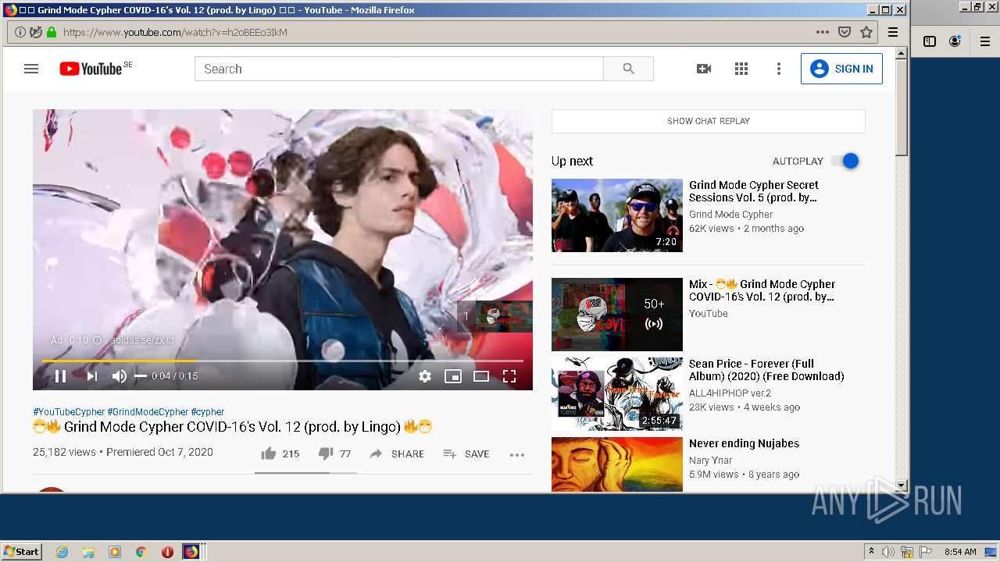Screen dimensions: 1000x562
Task: Open YouTube settings three-dot menu
Action: 778,69
